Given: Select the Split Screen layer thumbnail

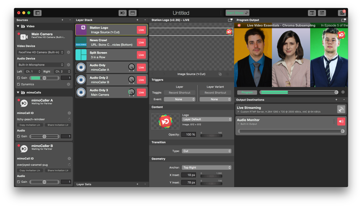Looking at the screenshot, I should 81,55.
